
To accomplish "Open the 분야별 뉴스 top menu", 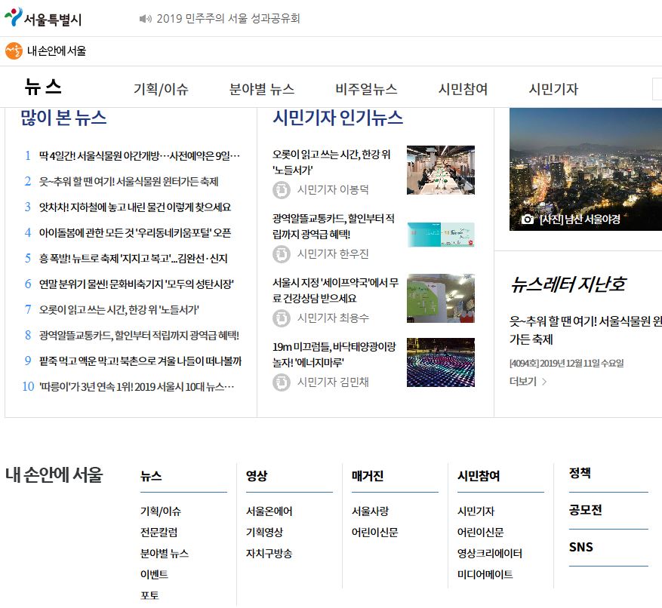I will click(261, 89).
